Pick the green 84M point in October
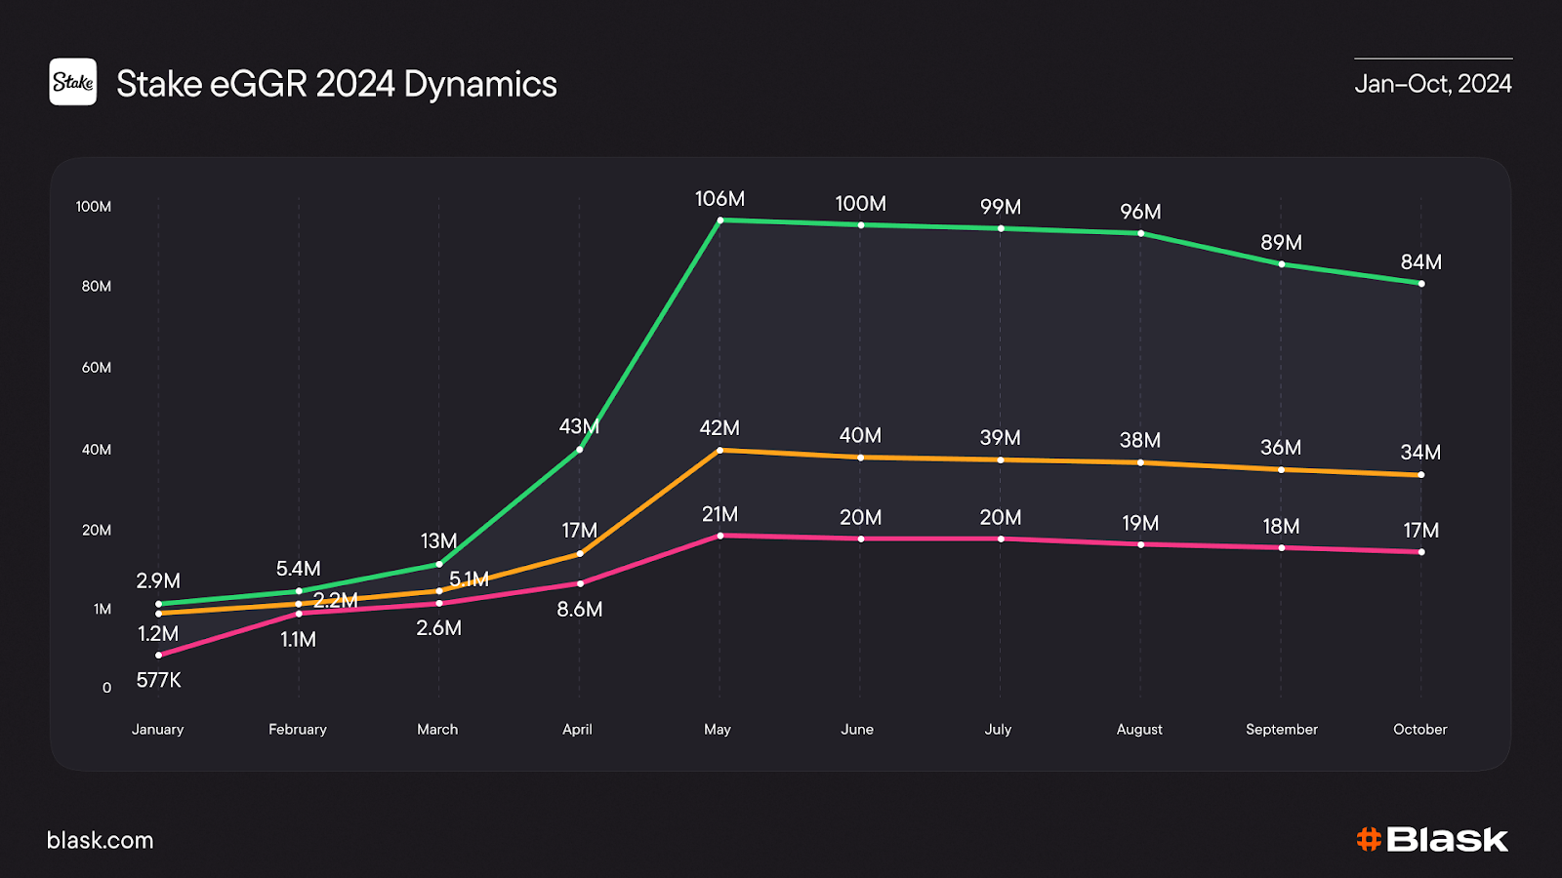The width and height of the screenshot is (1562, 878). point(1421,284)
